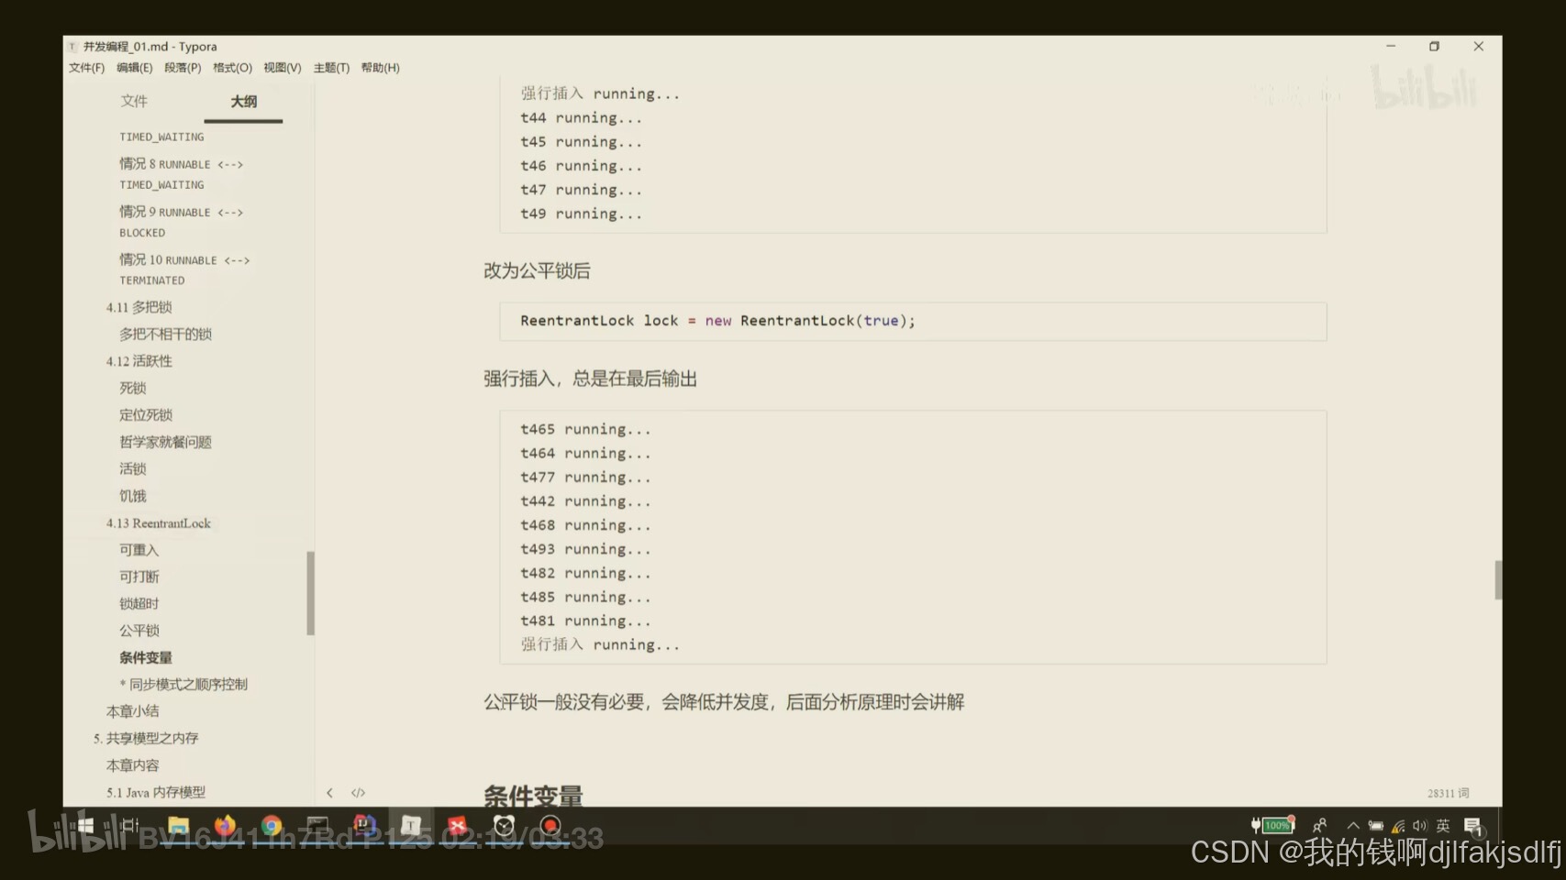Switch the 英 input method indicator
This screenshot has width=1566, height=880.
[1443, 826]
